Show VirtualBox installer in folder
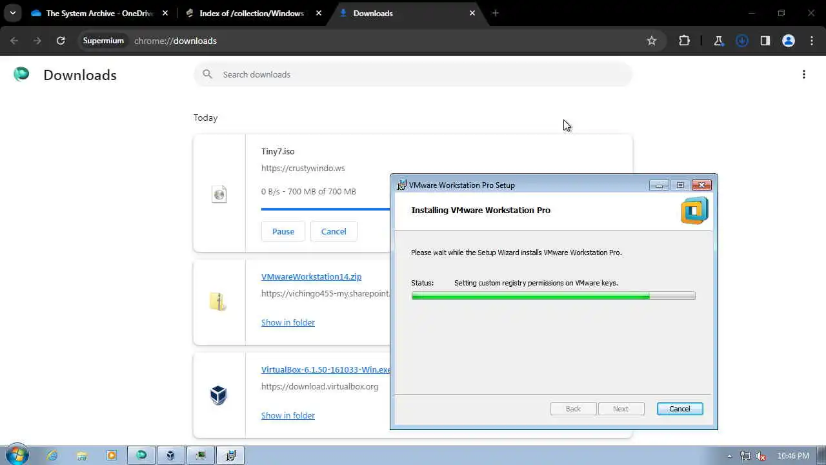The image size is (826, 465). [288, 415]
